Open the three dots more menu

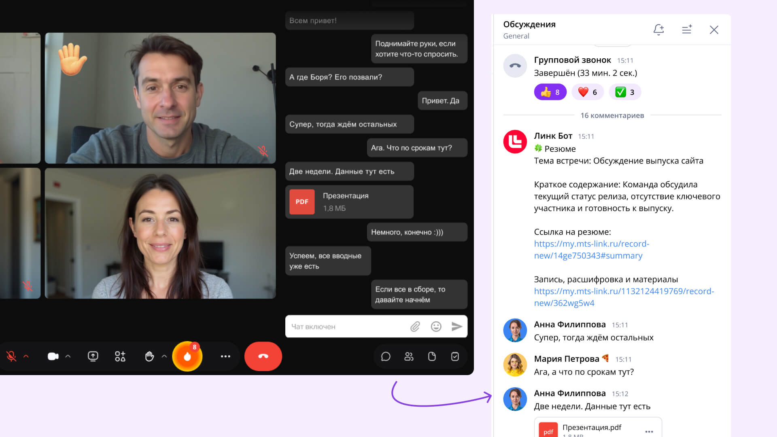tap(225, 356)
